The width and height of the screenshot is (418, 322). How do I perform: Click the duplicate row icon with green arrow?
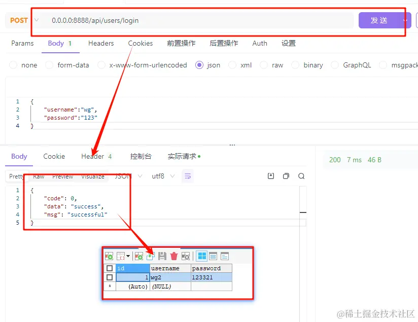(x=150, y=256)
